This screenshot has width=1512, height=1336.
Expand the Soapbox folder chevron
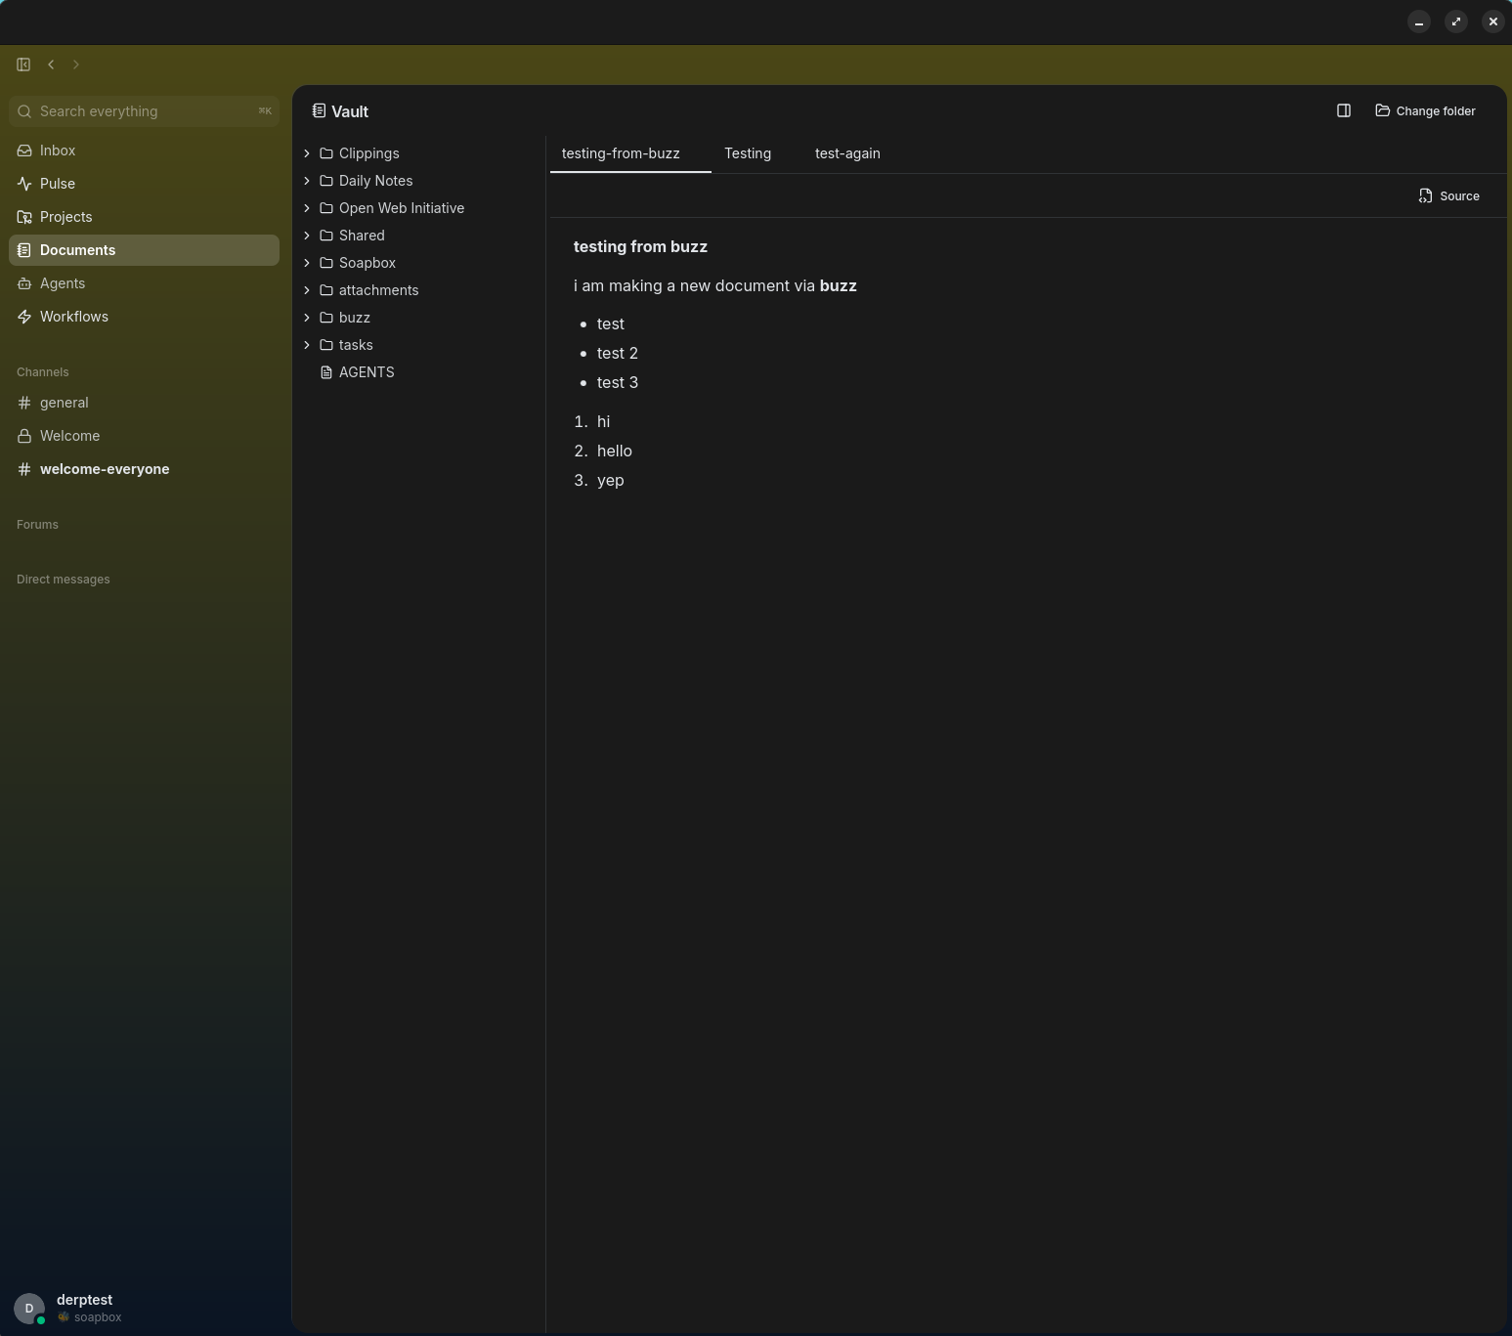click(307, 263)
